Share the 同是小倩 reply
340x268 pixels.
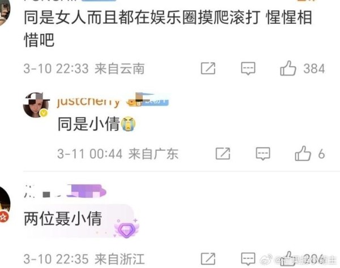(x=223, y=154)
